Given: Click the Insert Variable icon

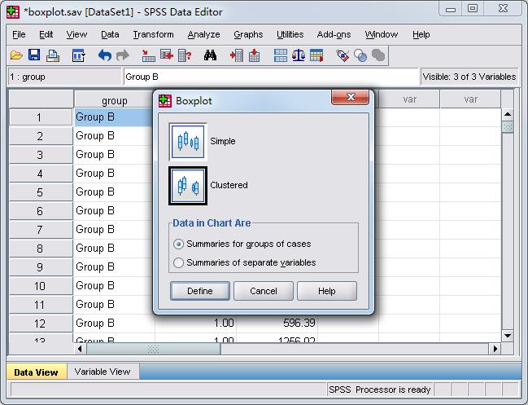Looking at the screenshot, I should [254, 55].
